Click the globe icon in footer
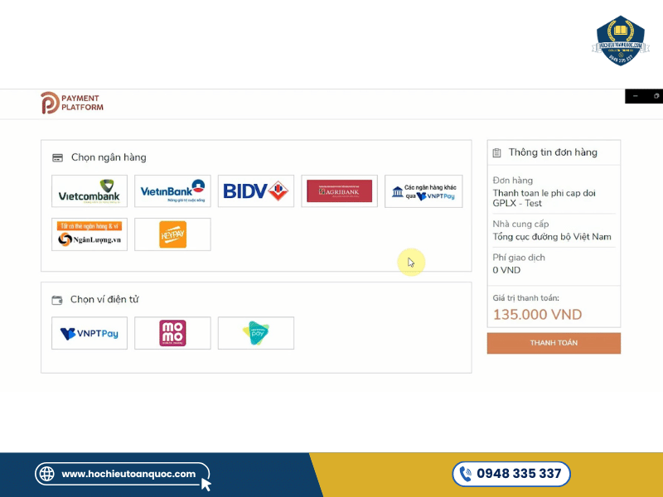 (47, 474)
